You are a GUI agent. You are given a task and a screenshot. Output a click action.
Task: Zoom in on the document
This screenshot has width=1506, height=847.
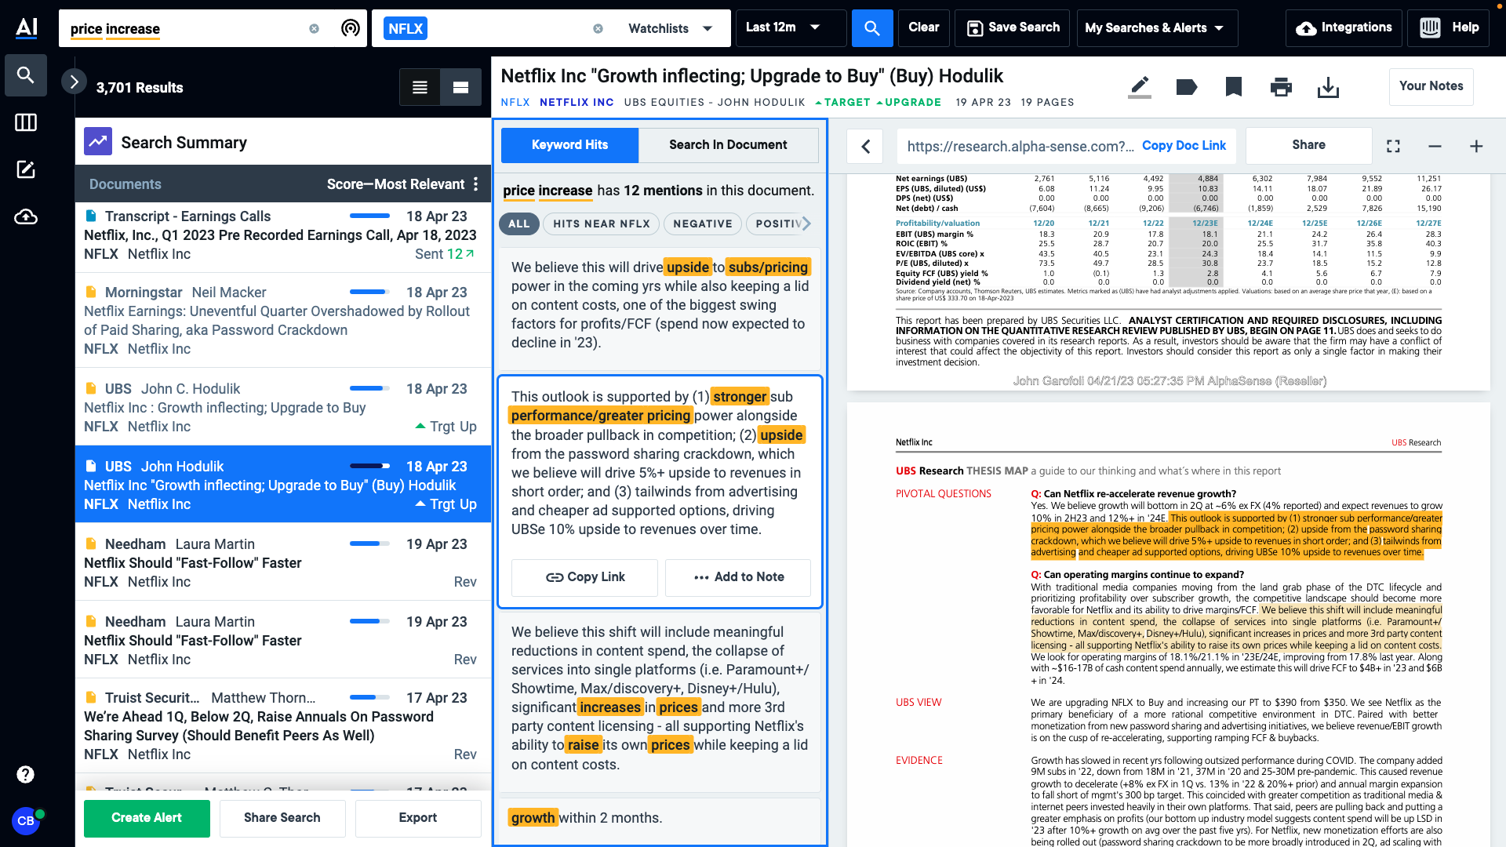pos(1476,146)
